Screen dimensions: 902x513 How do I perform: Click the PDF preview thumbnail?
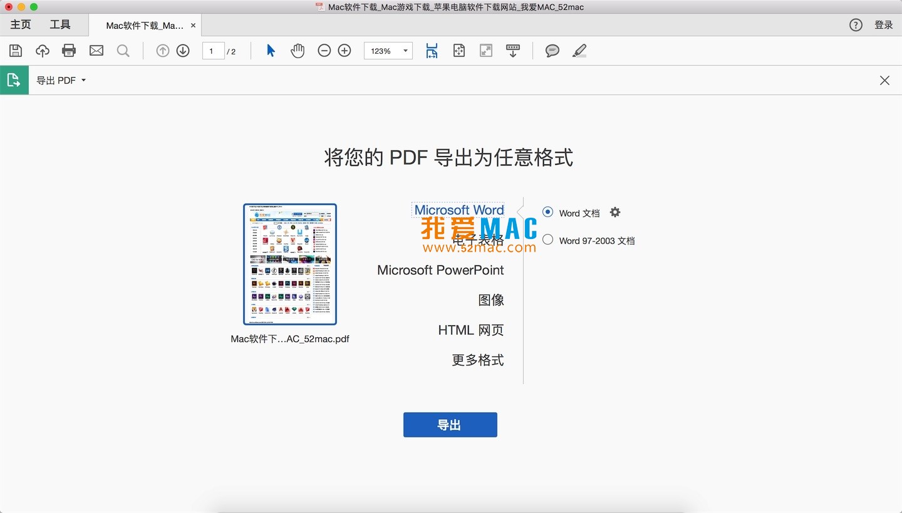pyautogui.click(x=290, y=264)
